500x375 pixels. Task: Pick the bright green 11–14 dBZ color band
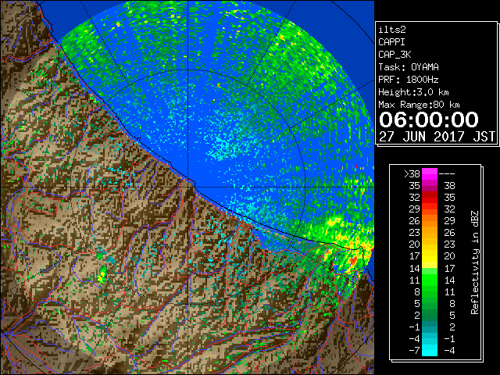tap(430, 280)
